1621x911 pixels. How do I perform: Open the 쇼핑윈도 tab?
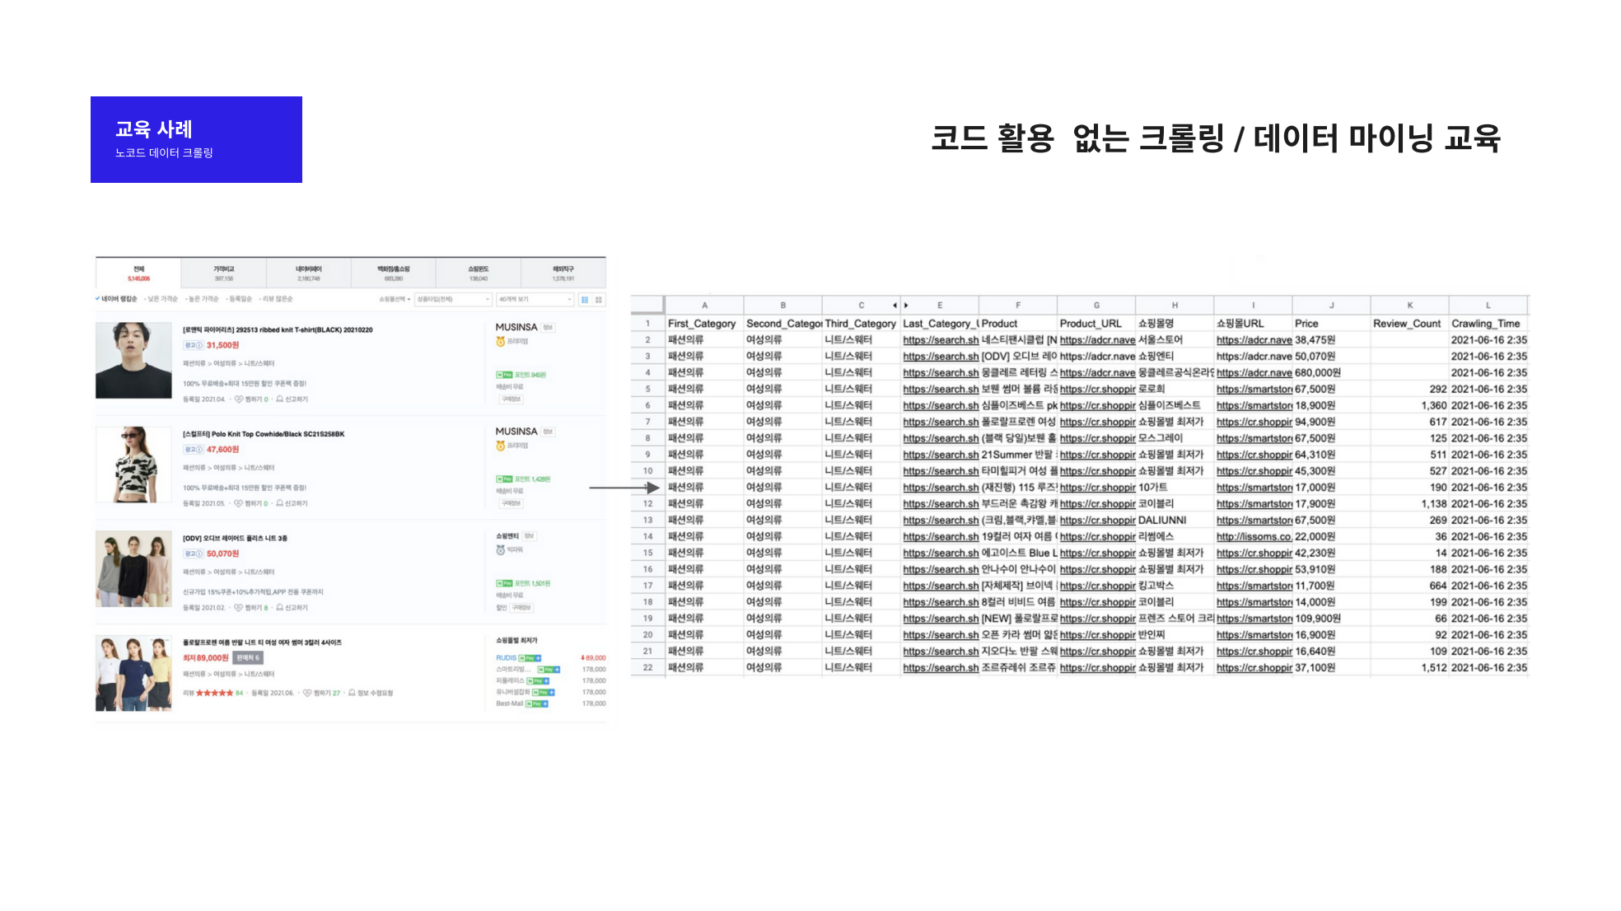(478, 273)
